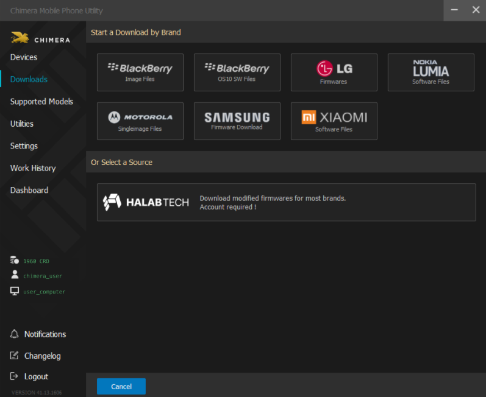This screenshot has height=397, width=486.
Task: Open Notifications label in sidebar
Action: pyautogui.click(x=45, y=334)
